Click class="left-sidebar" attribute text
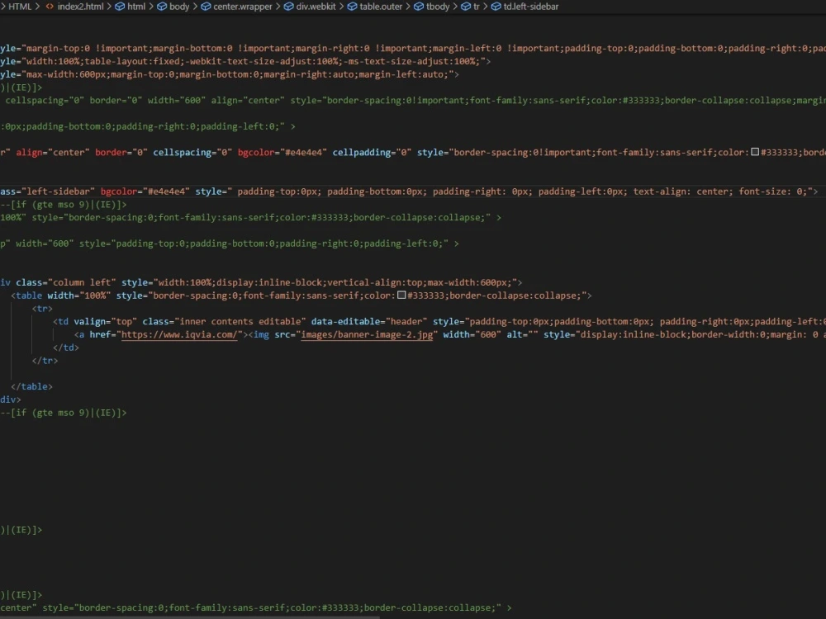The image size is (826, 619). pyautogui.click(x=47, y=191)
